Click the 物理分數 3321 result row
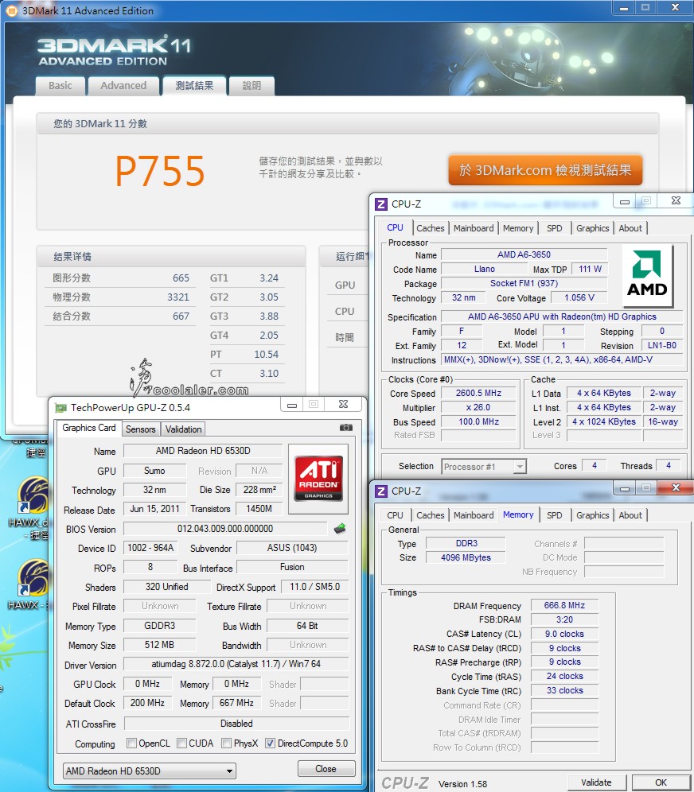 pyautogui.click(x=120, y=297)
